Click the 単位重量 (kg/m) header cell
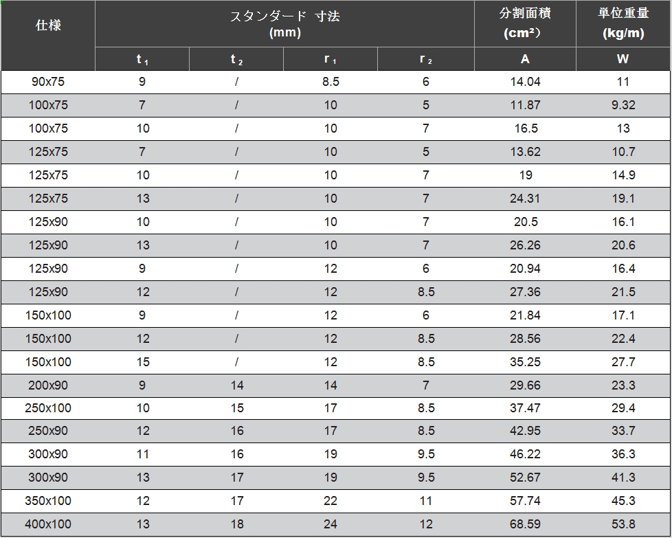Image resolution: width=672 pixels, height=538 pixels. click(x=623, y=24)
